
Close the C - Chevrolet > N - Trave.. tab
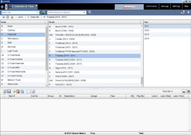36,6
